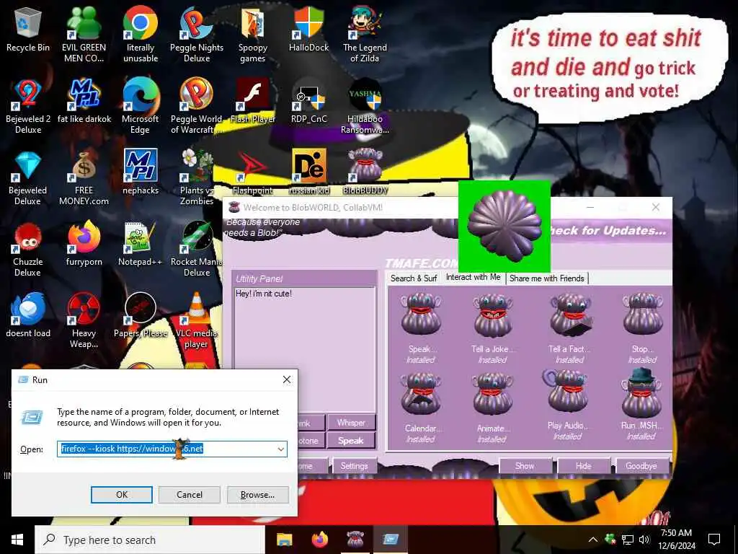Viewport: 738px width, 554px height.
Task: Open the 'doesnt load' Thunderbird shortcut
Action: [28, 316]
